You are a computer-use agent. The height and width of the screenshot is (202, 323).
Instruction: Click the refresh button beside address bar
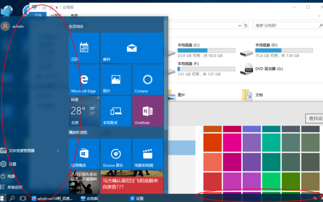(x=246, y=26)
